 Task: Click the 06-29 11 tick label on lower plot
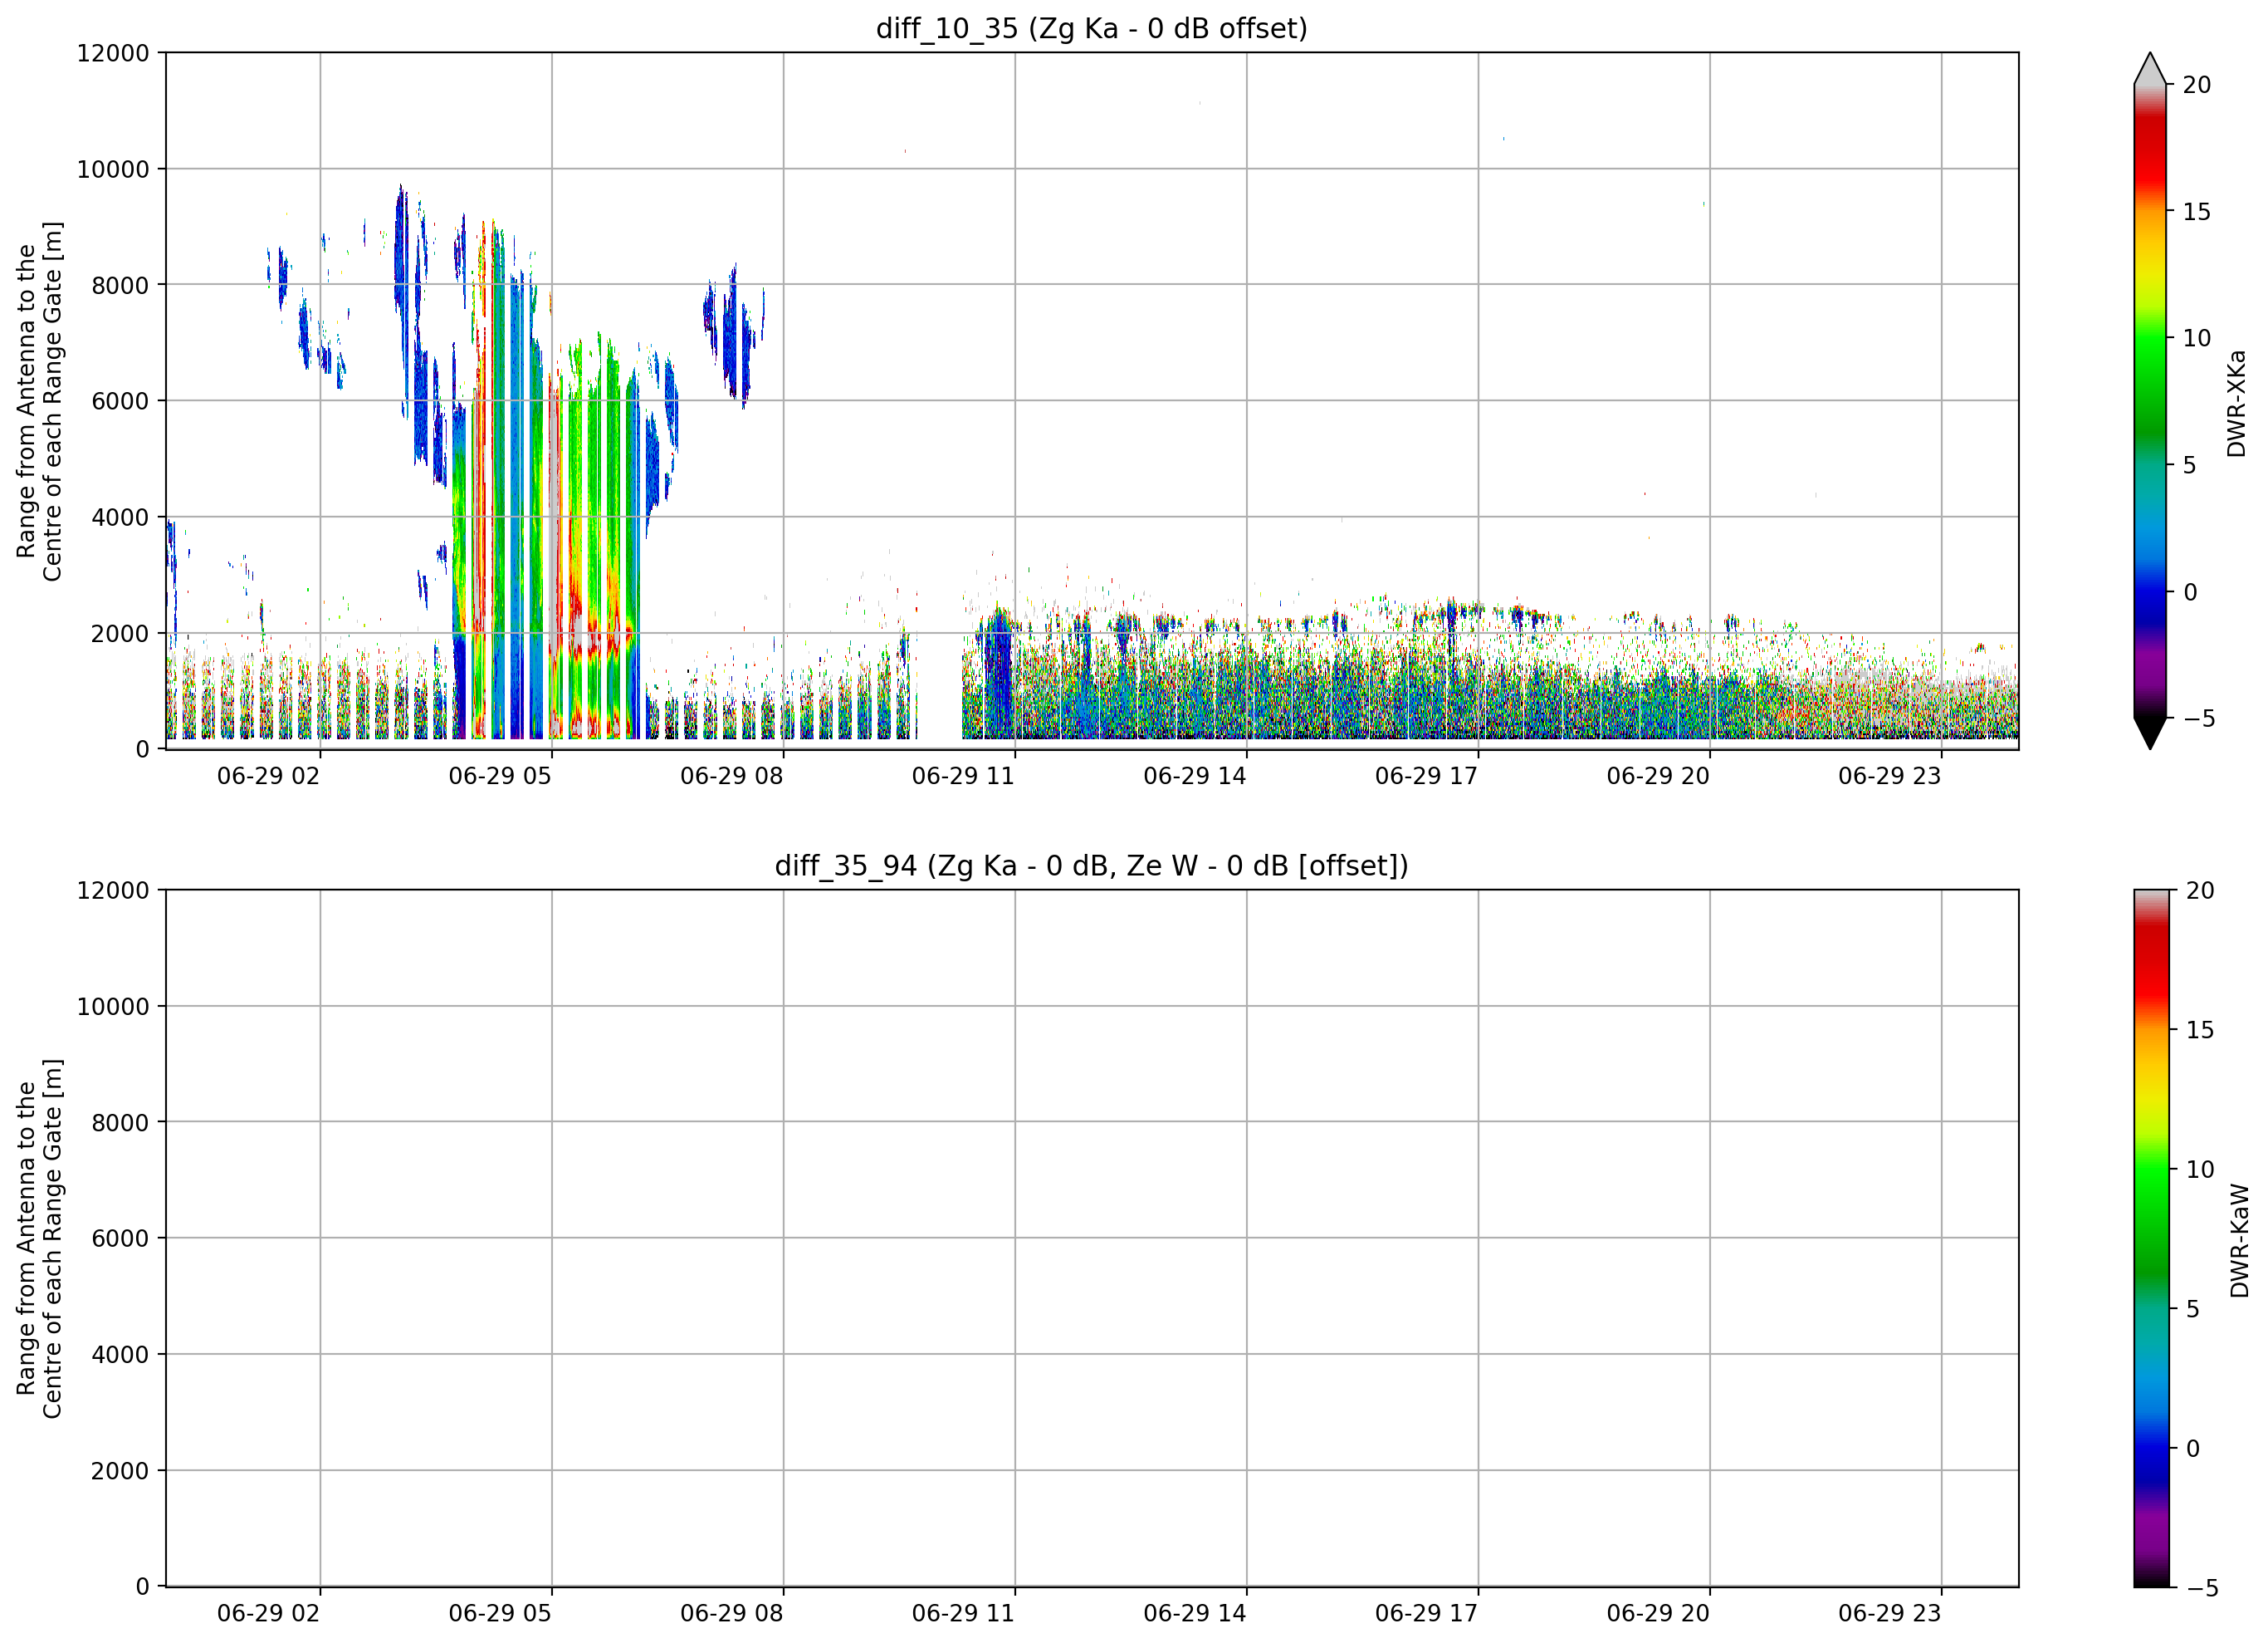point(963,1613)
